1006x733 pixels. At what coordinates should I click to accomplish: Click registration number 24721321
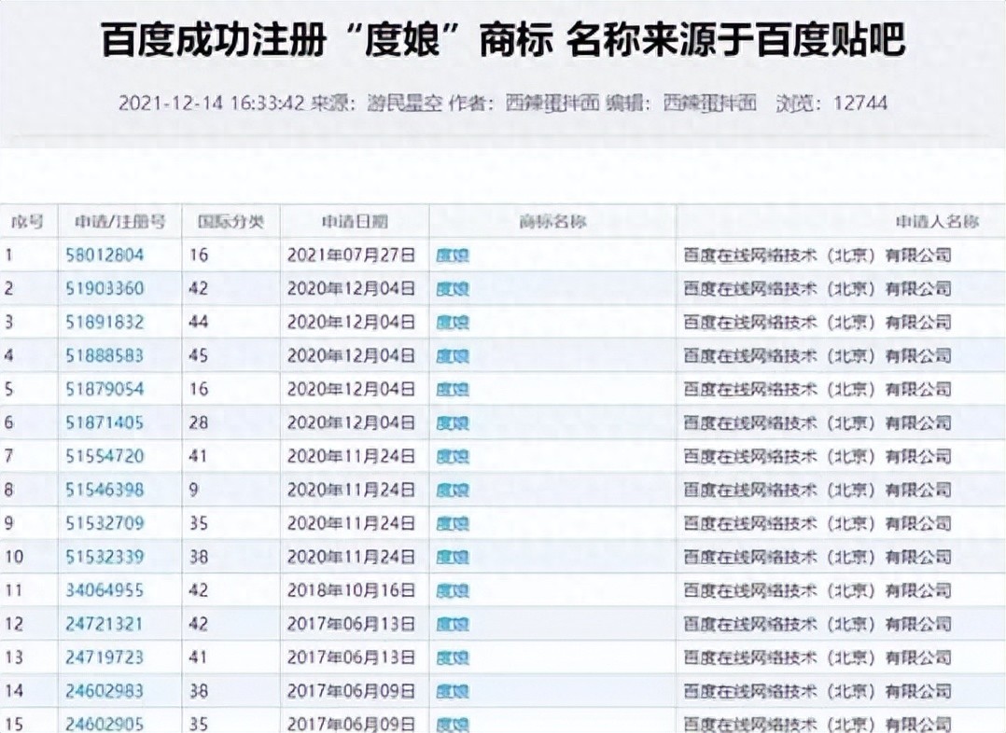pos(105,624)
